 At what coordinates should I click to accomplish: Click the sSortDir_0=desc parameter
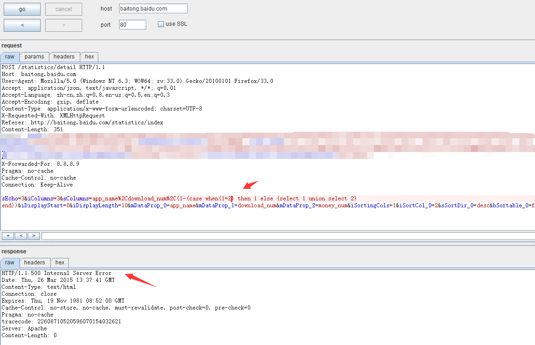pyautogui.click(x=465, y=205)
